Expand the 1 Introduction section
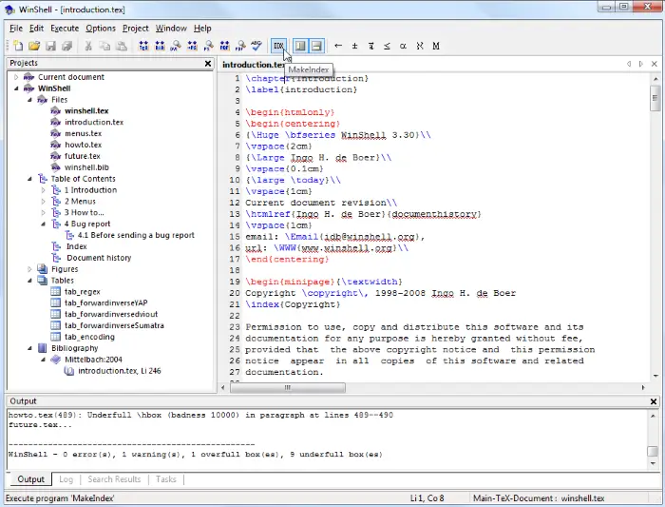 pyautogui.click(x=43, y=190)
